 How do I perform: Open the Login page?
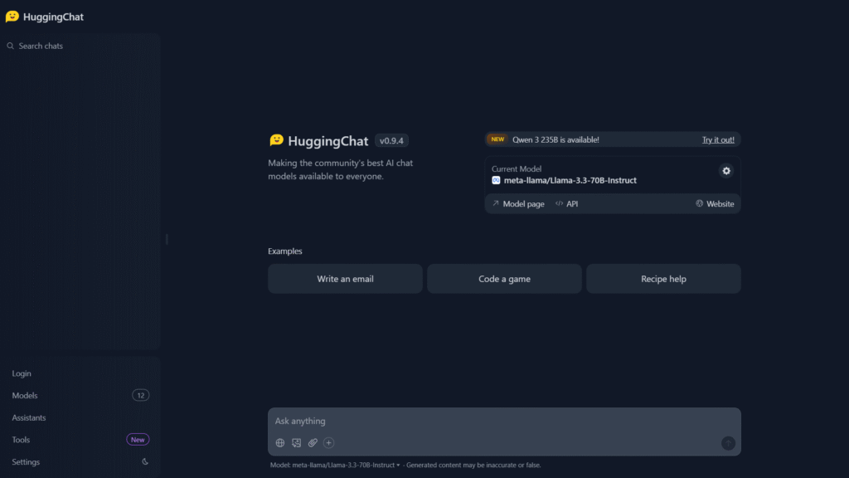(x=22, y=373)
